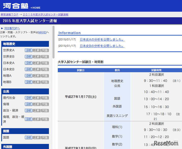The height and width of the screenshot is (149, 182).
Task: Read the 日本史Bの分析を公開しました announcement
Action: tap(102, 46)
